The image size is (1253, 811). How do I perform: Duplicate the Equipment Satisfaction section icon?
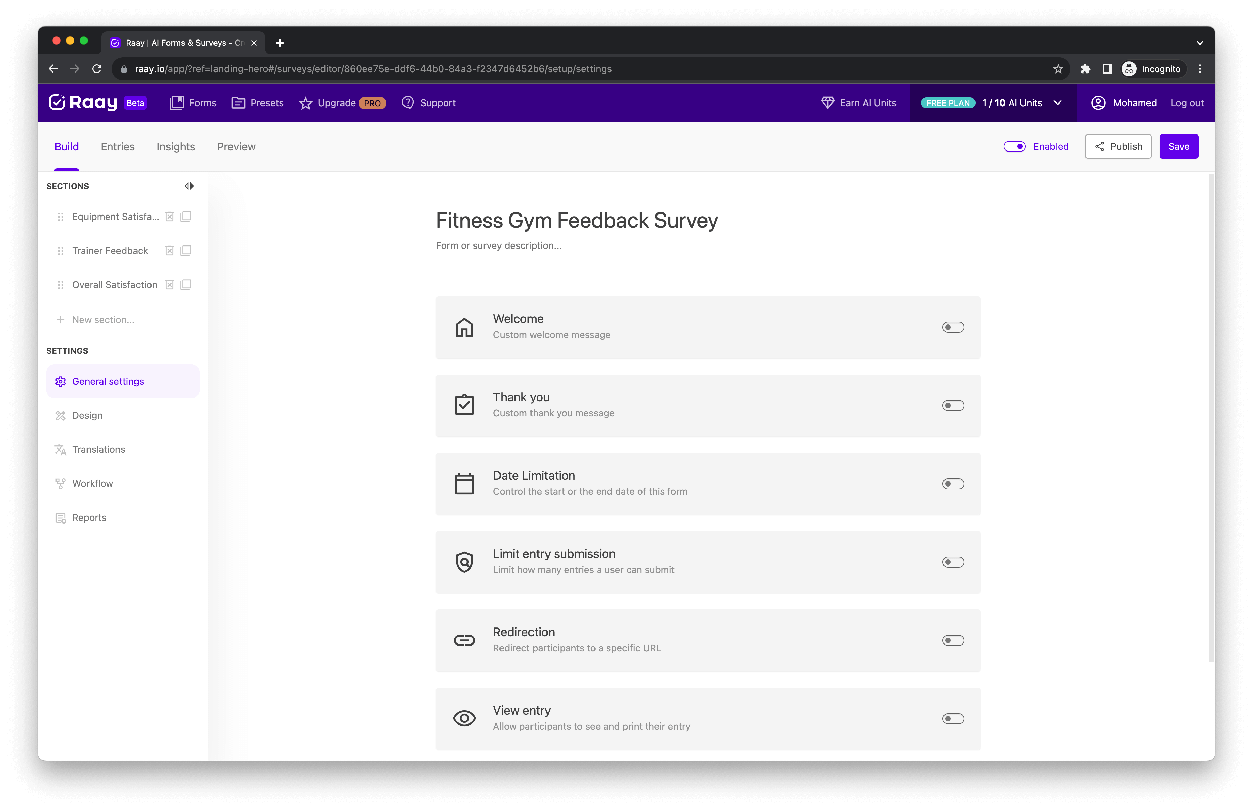point(186,216)
